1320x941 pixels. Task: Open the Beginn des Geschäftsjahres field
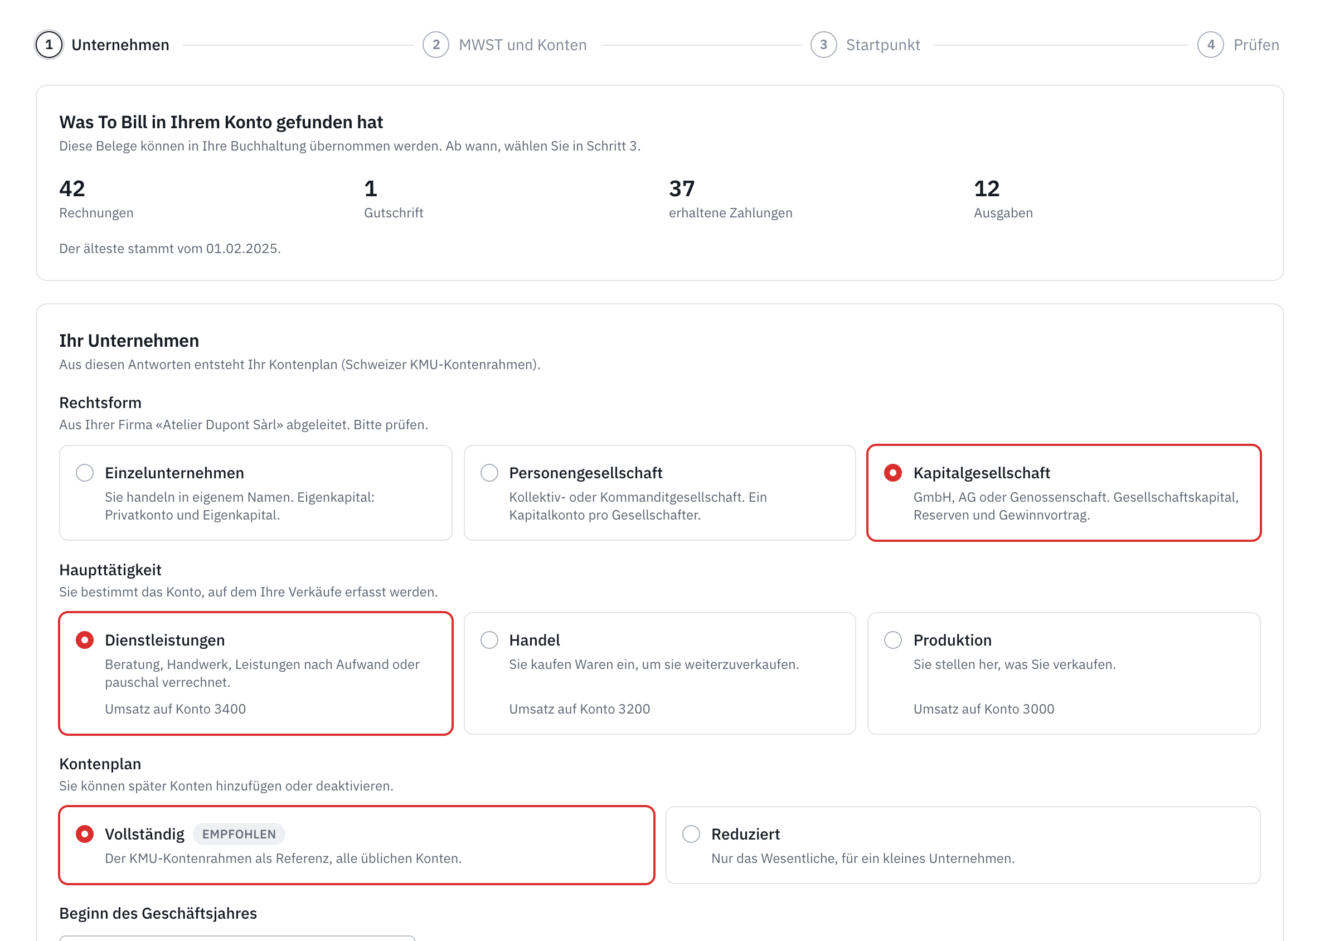tap(237, 938)
